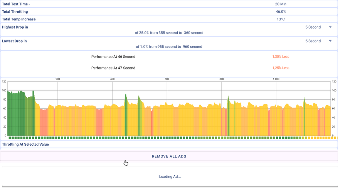Click the first green square in bottom strip
The width and height of the screenshot is (338, 190).
click(x=10, y=138)
